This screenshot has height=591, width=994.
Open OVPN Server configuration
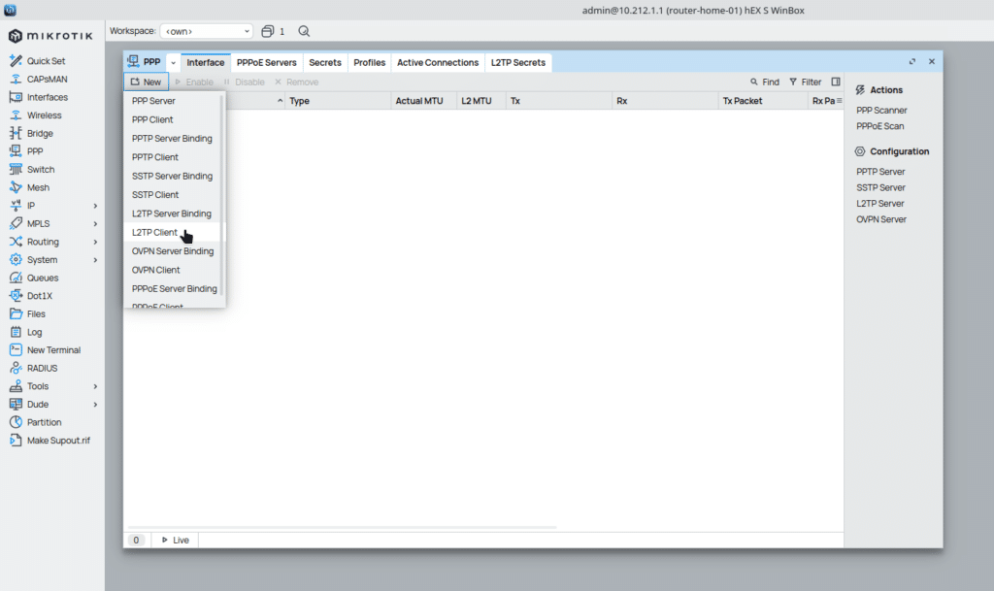click(x=881, y=219)
